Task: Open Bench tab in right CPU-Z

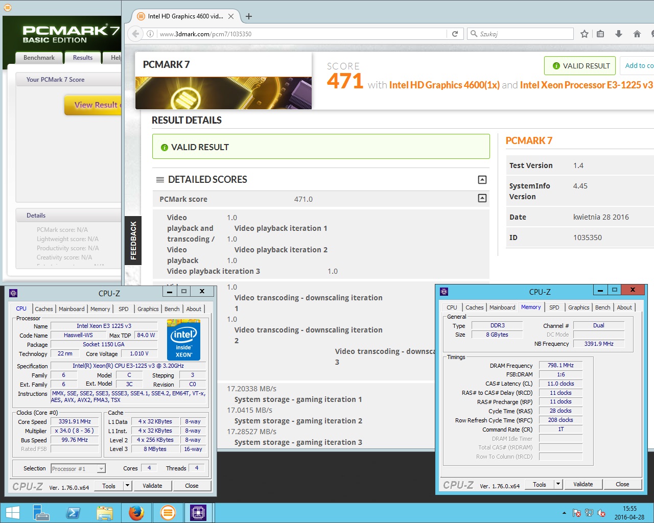Action: pyautogui.click(x=603, y=307)
